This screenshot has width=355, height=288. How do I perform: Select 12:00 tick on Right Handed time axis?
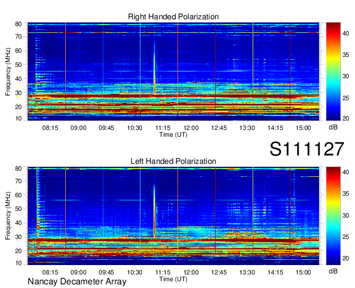pyautogui.click(x=191, y=128)
